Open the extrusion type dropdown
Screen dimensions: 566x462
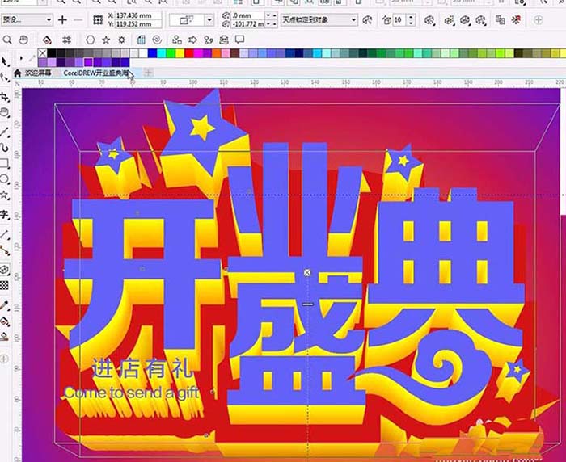[209, 20]
